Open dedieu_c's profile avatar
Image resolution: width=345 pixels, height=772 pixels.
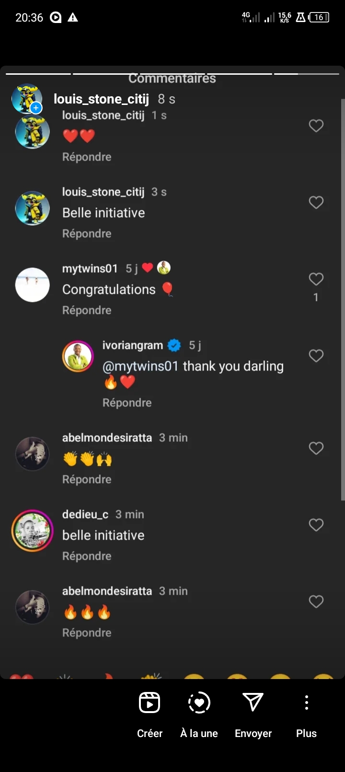pos(33,530)
